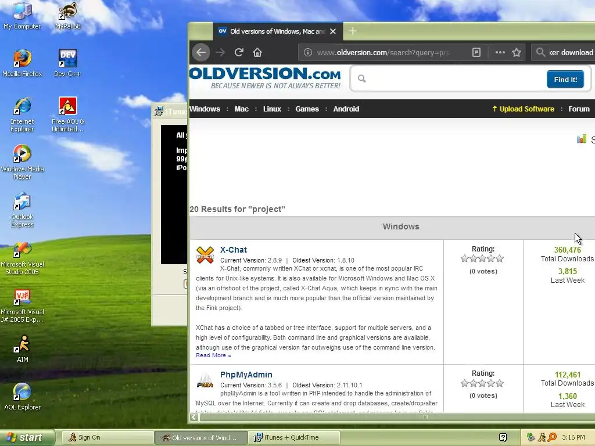Bookmark this page with star icon
Image resolution: width=595 pixels, height=446 pixels.
[517, 52]
